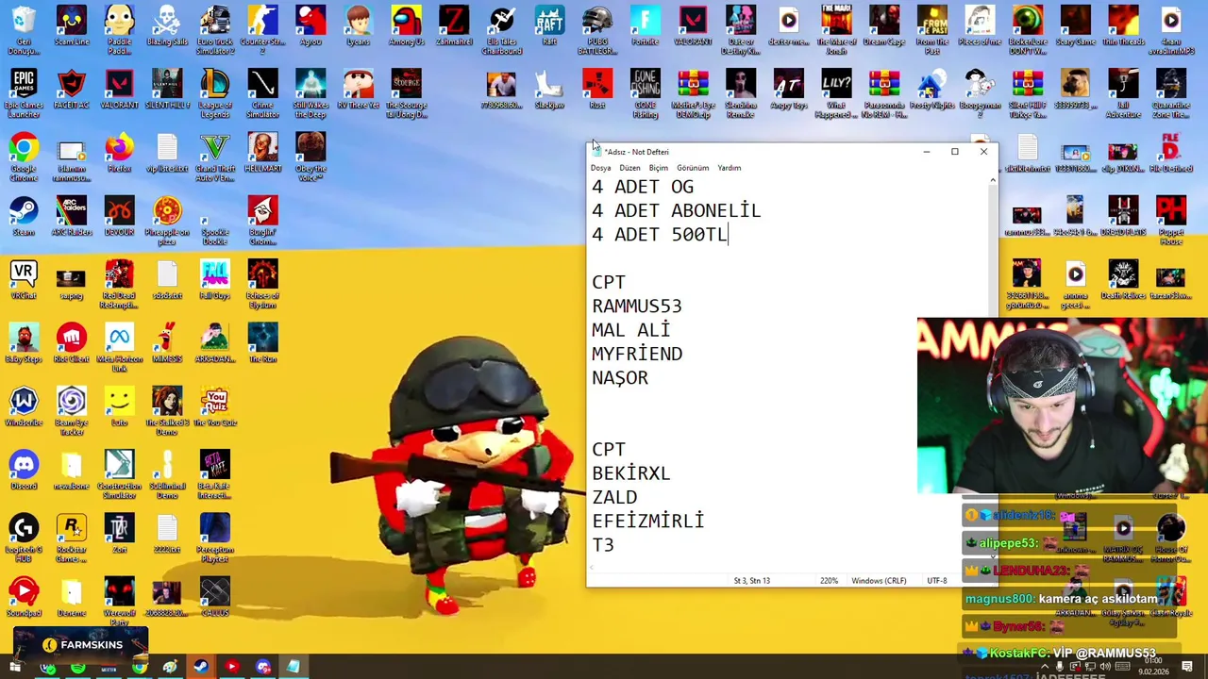1208x679 pixels.
Task: Click the UTF-8 encoding status entry
Action: click(x=937, y=581)
